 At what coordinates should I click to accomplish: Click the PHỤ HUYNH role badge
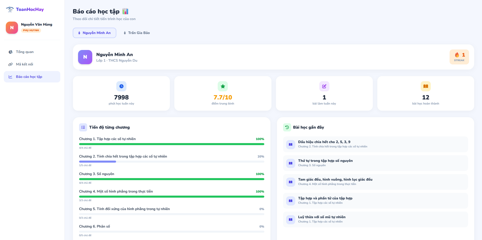31,30
